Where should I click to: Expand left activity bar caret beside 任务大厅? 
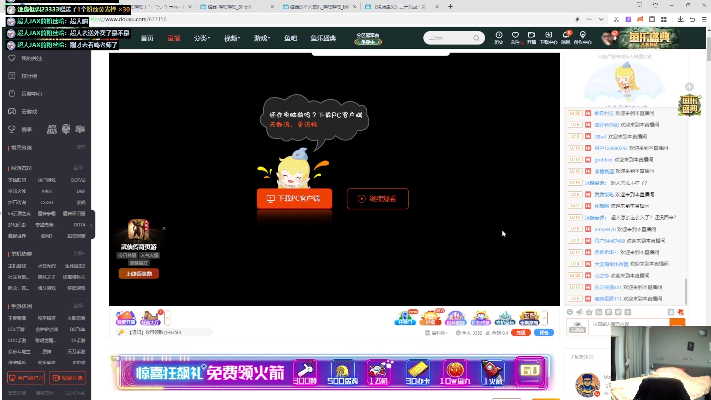tap(167, 318)
